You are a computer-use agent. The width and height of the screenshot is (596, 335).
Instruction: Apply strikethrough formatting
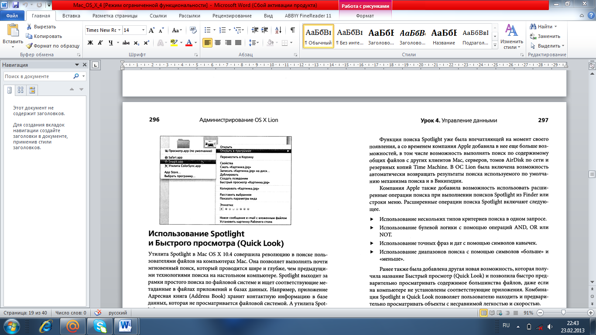[126, 43]
